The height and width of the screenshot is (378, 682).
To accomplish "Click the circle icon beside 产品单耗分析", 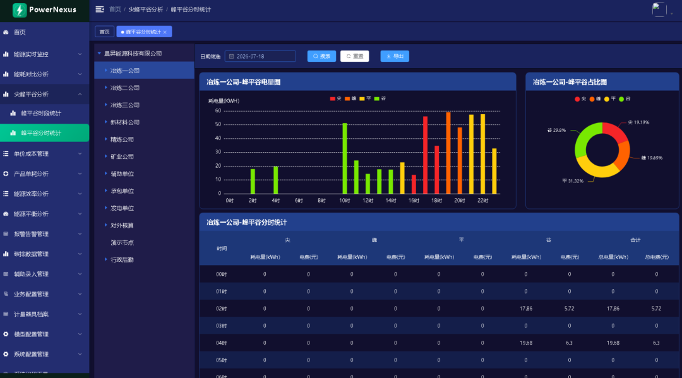I will (6, 174).
